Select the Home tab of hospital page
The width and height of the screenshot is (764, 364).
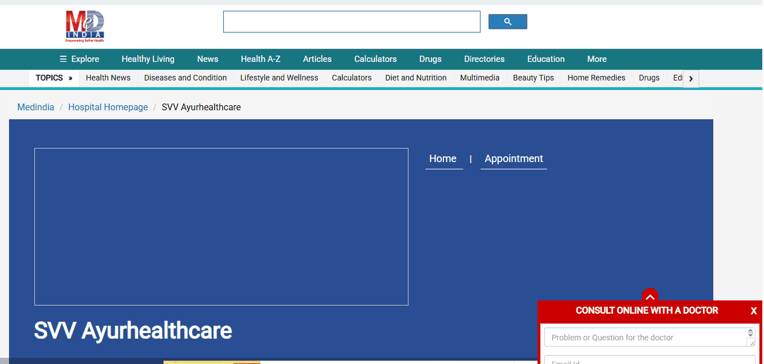pyautogui.click(x=443, y=159)
